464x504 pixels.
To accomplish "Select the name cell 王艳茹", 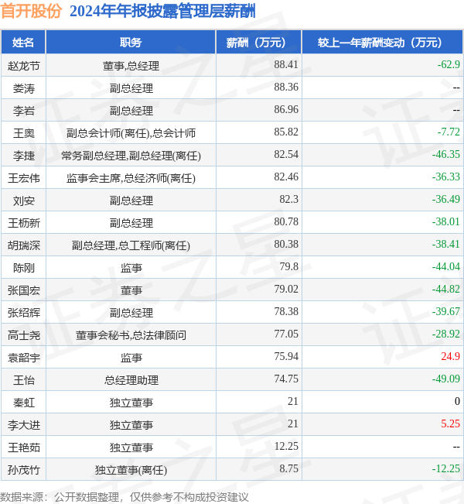I will click(24, 447).
